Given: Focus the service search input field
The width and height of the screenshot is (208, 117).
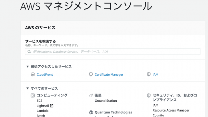Looking at the screenshot, I should [113, 51].
